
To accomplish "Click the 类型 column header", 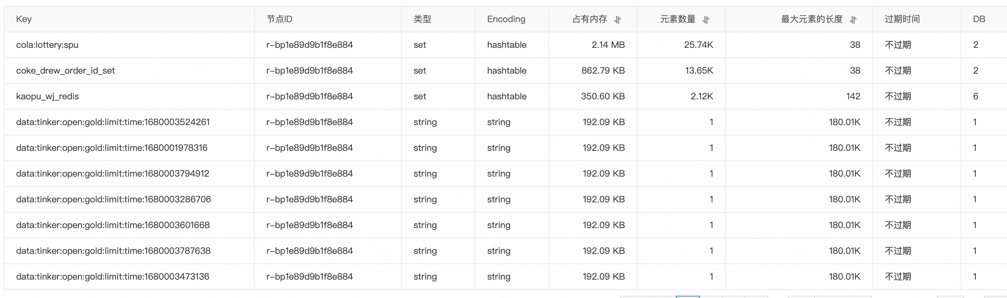I will pos(422,19).
